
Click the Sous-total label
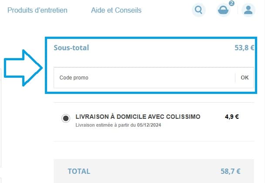click(71, 48)
